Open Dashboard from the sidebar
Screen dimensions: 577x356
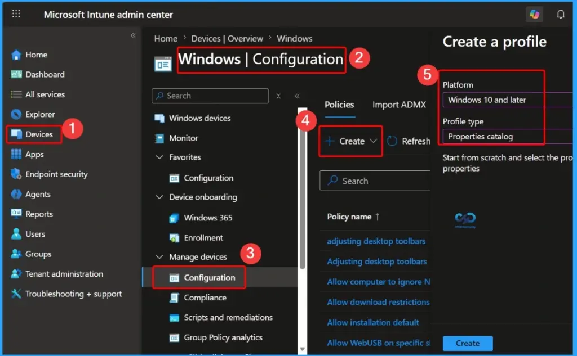click(38, 75)
